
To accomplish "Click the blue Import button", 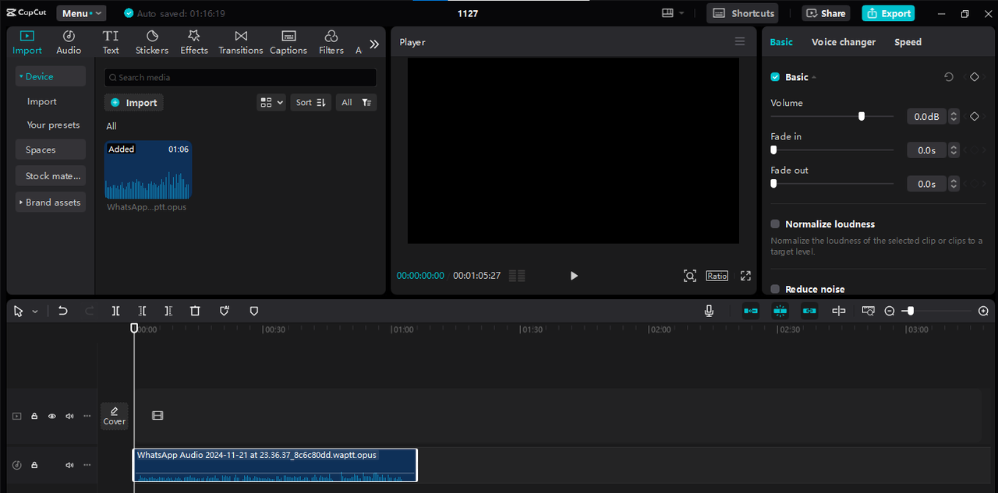I will 134,103.
